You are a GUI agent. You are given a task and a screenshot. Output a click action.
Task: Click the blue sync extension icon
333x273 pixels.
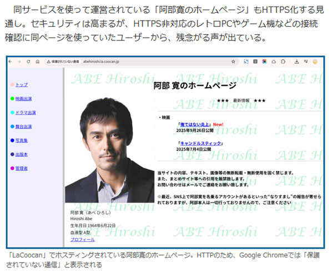[246, 62]
